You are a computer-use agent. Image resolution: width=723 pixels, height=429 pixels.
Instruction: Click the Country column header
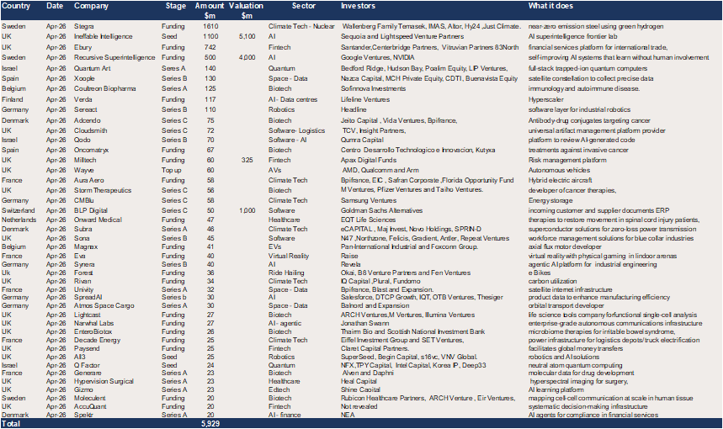[16, 6]
